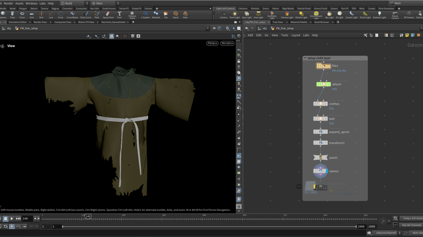Image resolution: width=423 pixels, height=237 pixels.
Task: Add Platonic Solids from the shelf
Action: (132, 15)
